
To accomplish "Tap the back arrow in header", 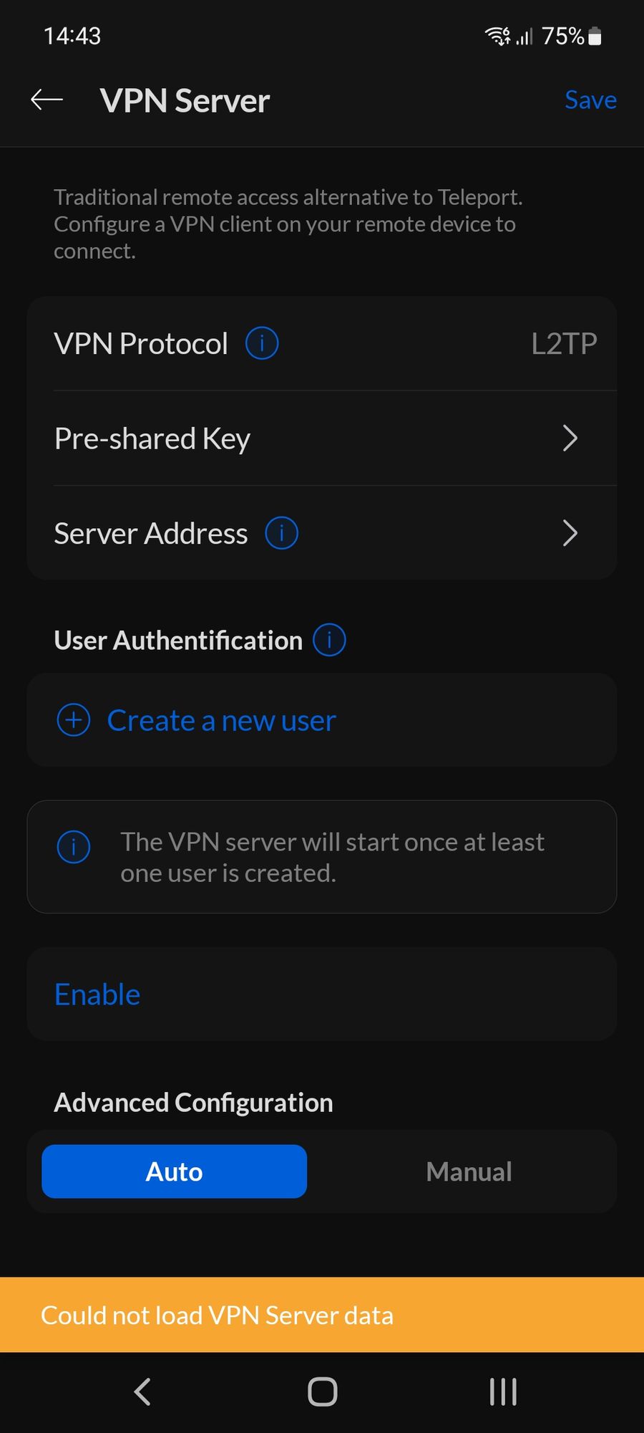I will tap(47, 100).
